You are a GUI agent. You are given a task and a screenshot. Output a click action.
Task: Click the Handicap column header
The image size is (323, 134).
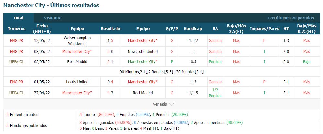pos(193,29)
